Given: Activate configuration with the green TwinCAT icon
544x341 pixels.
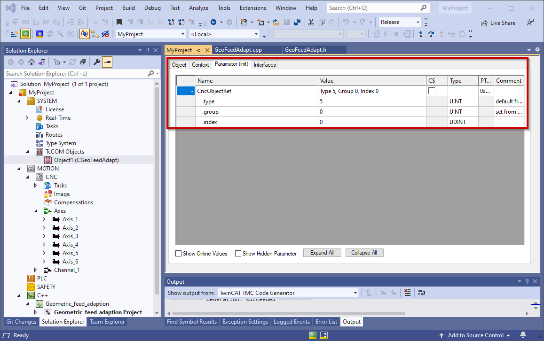Looking at the screenshot, I should coord(25,33).
